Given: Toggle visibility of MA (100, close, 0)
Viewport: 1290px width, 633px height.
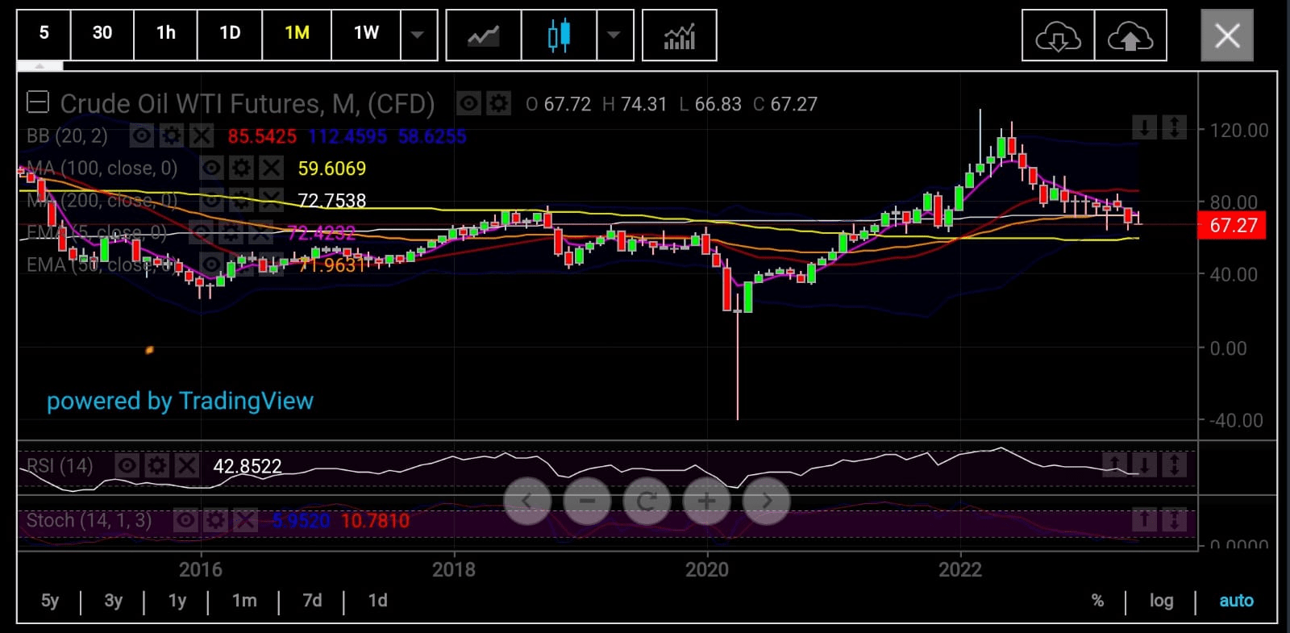Looking at the screenshot, I should pyautogui.click(x=211, y=168).
